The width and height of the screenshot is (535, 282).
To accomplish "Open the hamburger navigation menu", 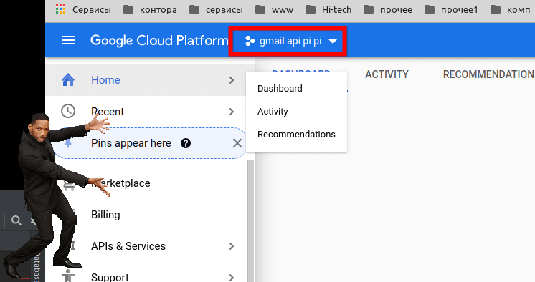I will tap(68, 41).
